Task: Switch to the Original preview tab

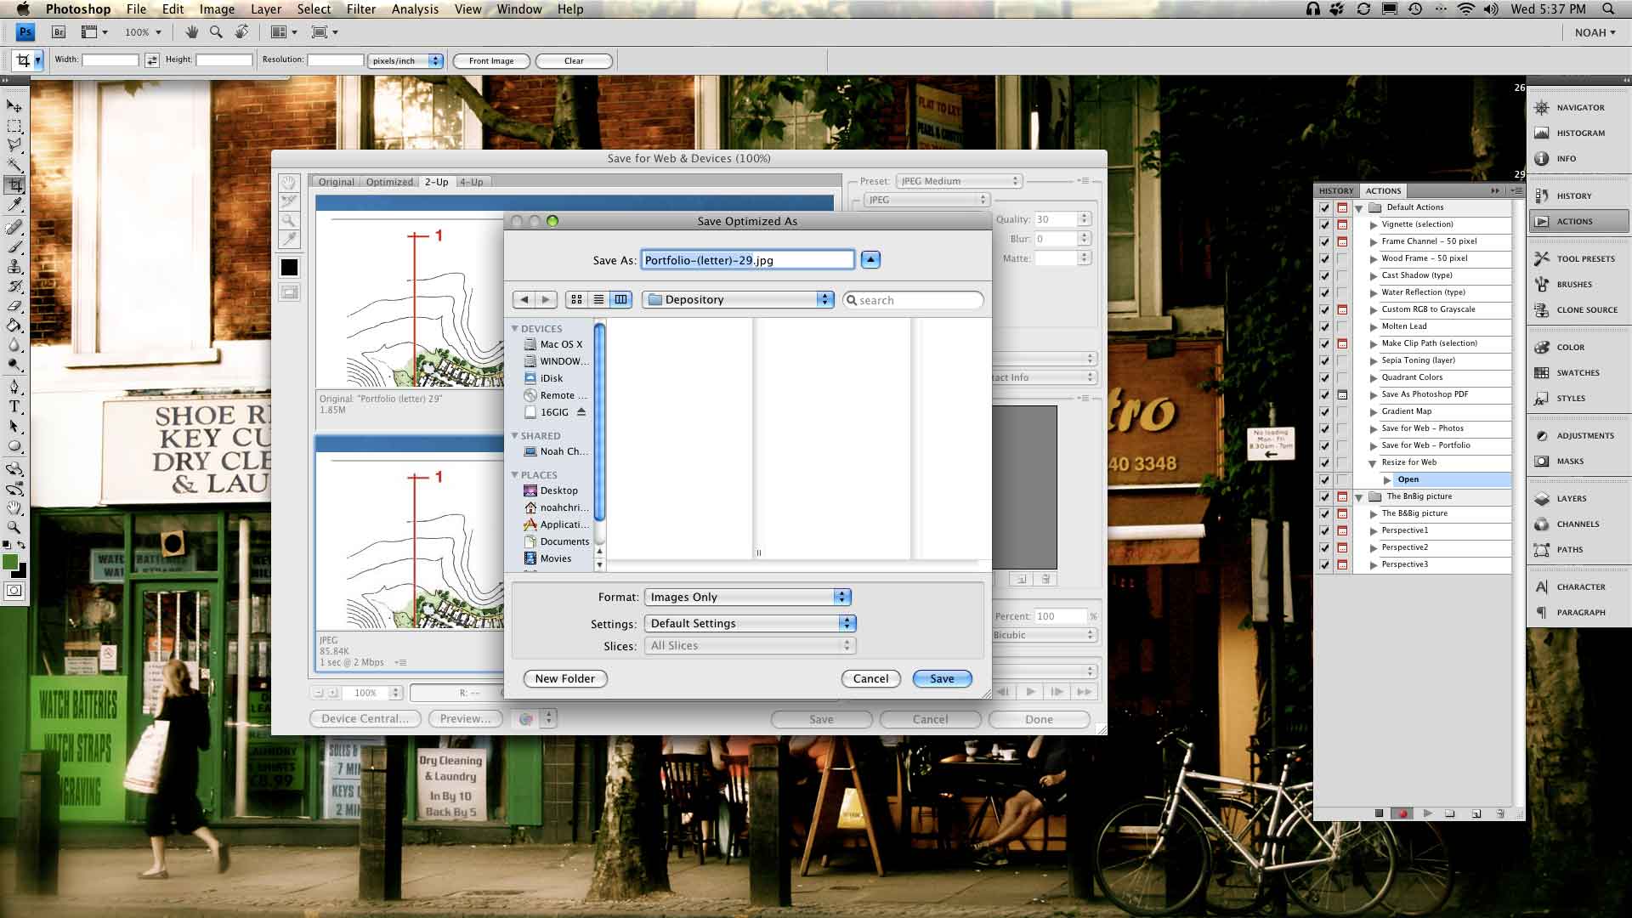Action: (337, 182)
